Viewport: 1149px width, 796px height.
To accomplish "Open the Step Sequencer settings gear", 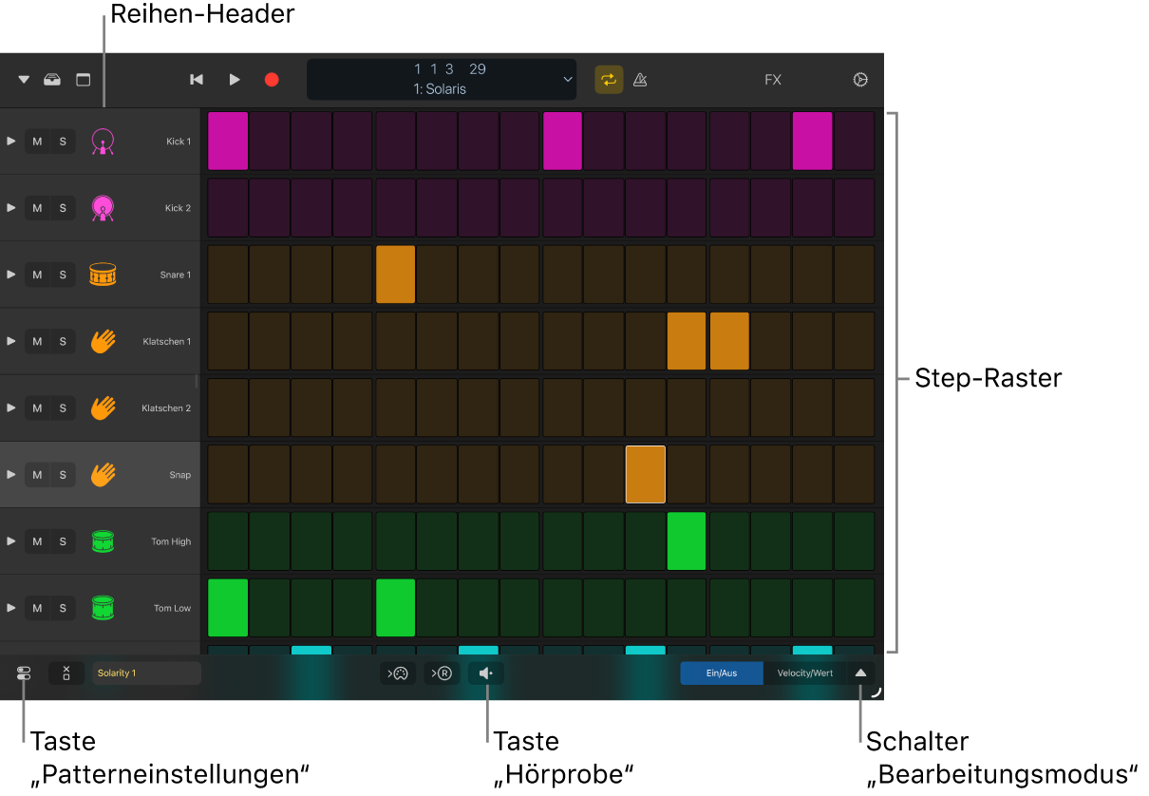I will (859, 79).
